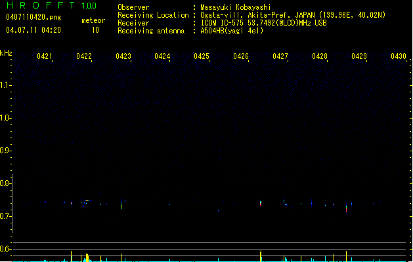This screenshot has height=262, width=413.
Task: Click the kHz axis unit label
Action: point(6,53)
